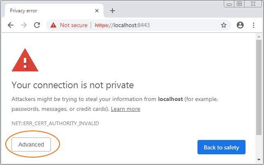
Task: Click the scrollbar up arrow
Action: click(x=259, y=37)
